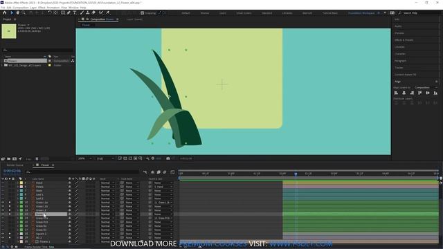Screen dimensions: 443x249
Task: Open Parent dropdown for Grass L1a layer
Action: pyautogui.click(x=163, y=203)
